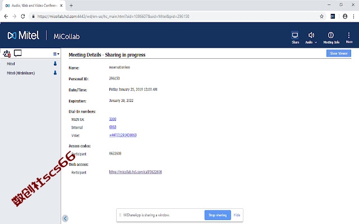Screen dimensions: 359x224
Task: Open the browser profile icon
Action: pos(345,16)
